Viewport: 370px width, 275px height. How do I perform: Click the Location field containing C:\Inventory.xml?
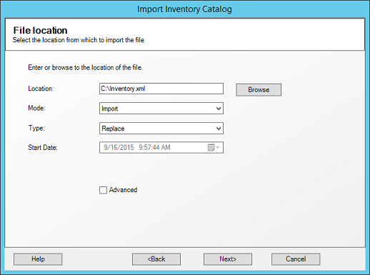(161, 89)
